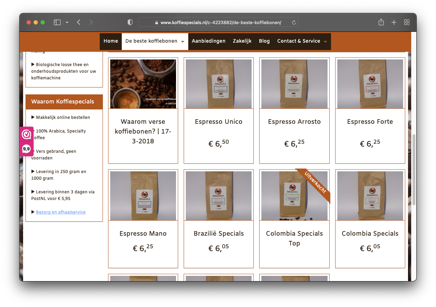Open the Espresso Unico product image
436x307 pixels.
(219, 84)
